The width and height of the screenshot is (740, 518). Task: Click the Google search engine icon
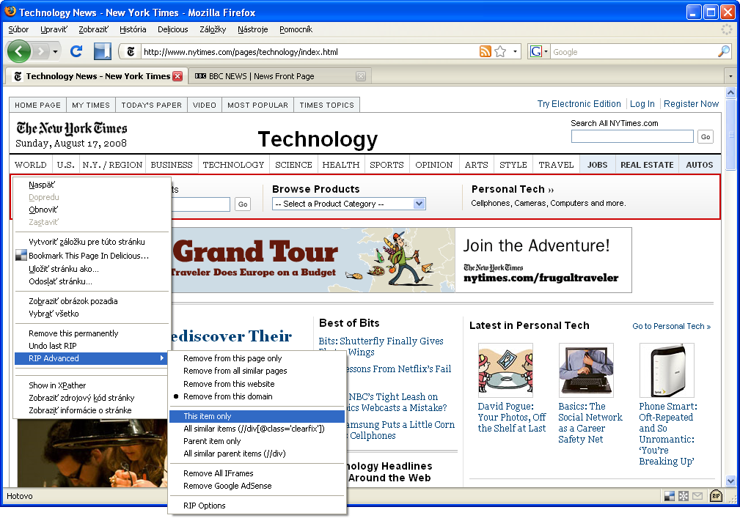coord(535,51)
